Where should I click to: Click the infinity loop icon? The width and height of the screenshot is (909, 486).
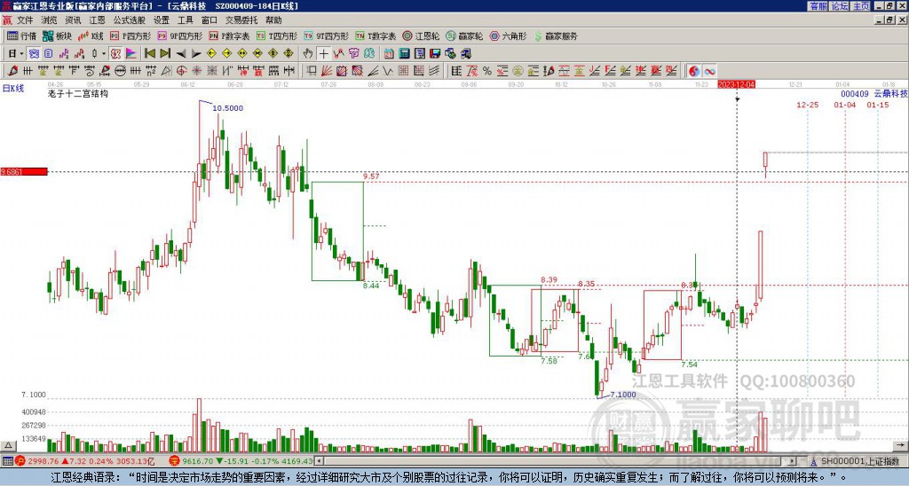(709, 71)
